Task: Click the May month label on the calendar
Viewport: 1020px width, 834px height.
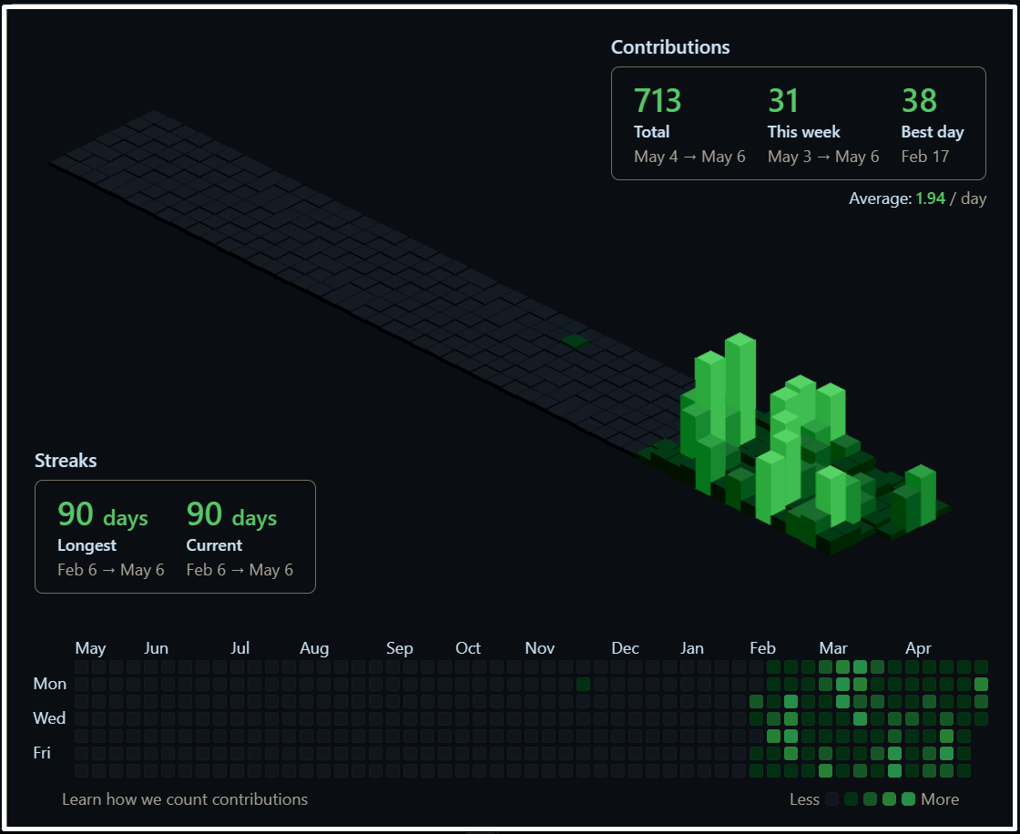Action: coord(90,648)
